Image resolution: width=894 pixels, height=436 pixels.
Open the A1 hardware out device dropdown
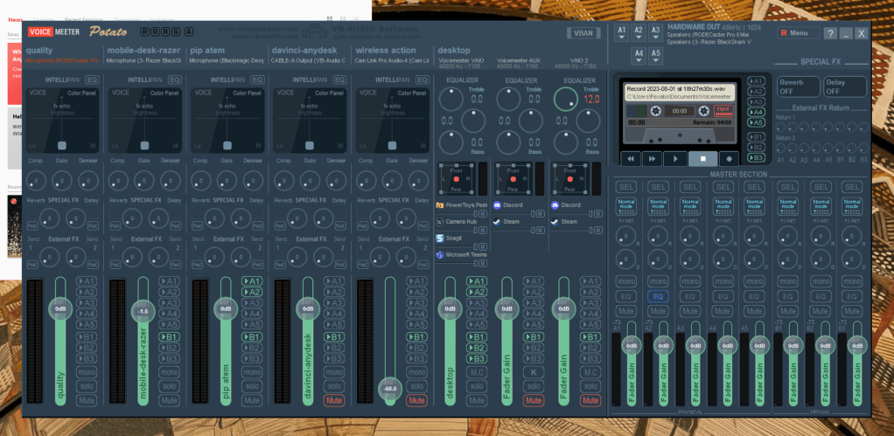622,33
